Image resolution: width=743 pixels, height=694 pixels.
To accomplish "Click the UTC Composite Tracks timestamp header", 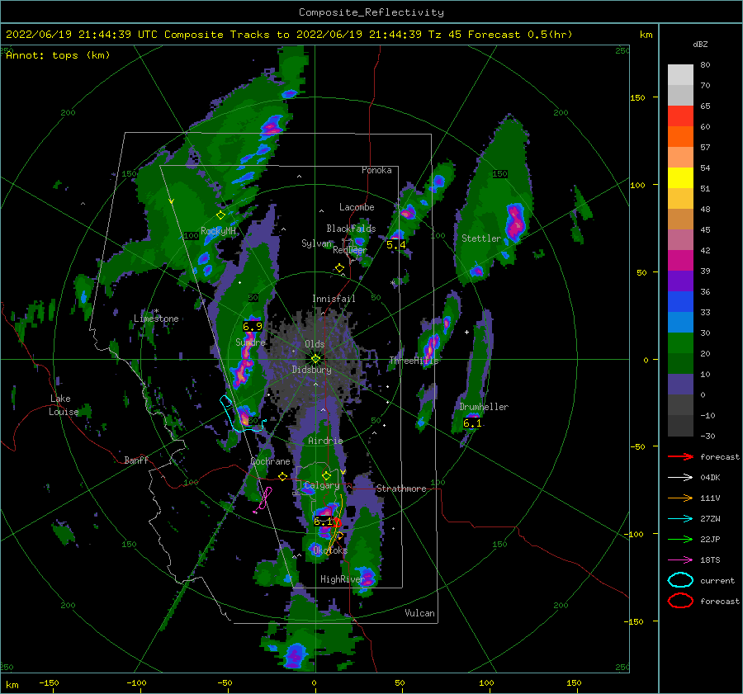I will click(x=289, y=35).
